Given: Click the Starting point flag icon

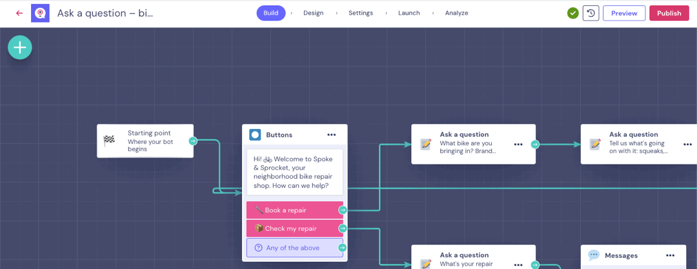Looking at the screenshot, I should point(109,141).
